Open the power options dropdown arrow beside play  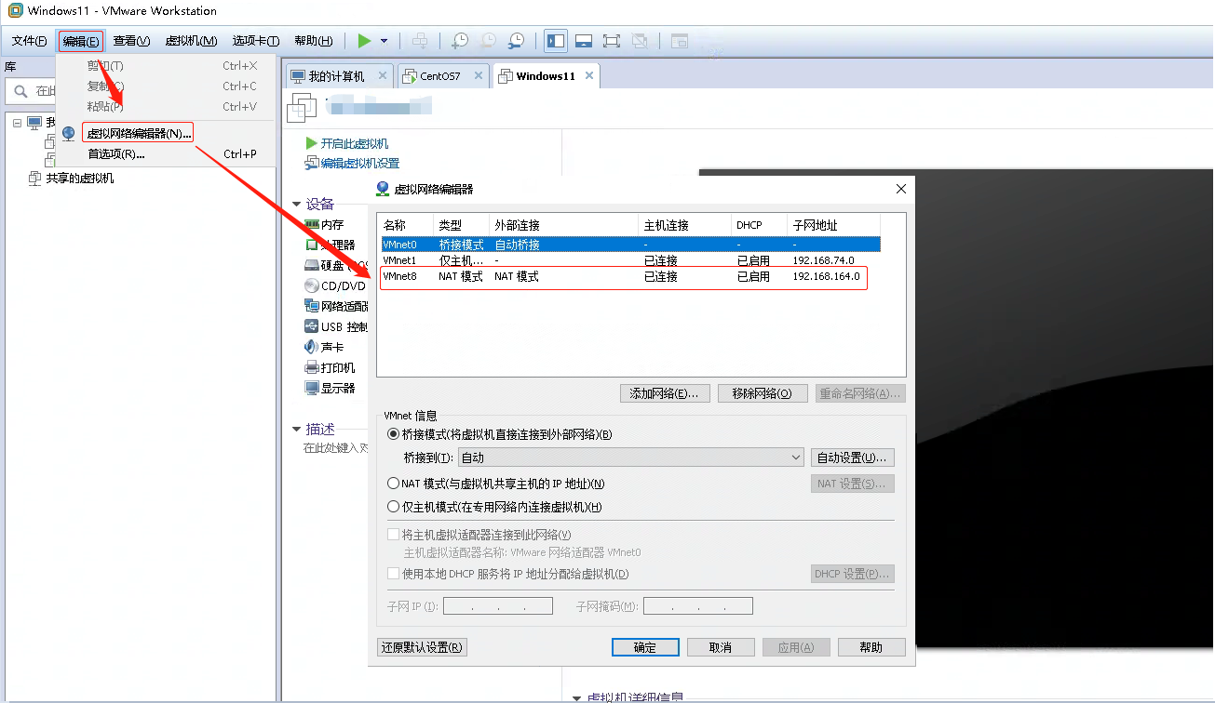[x=384, y=41]
